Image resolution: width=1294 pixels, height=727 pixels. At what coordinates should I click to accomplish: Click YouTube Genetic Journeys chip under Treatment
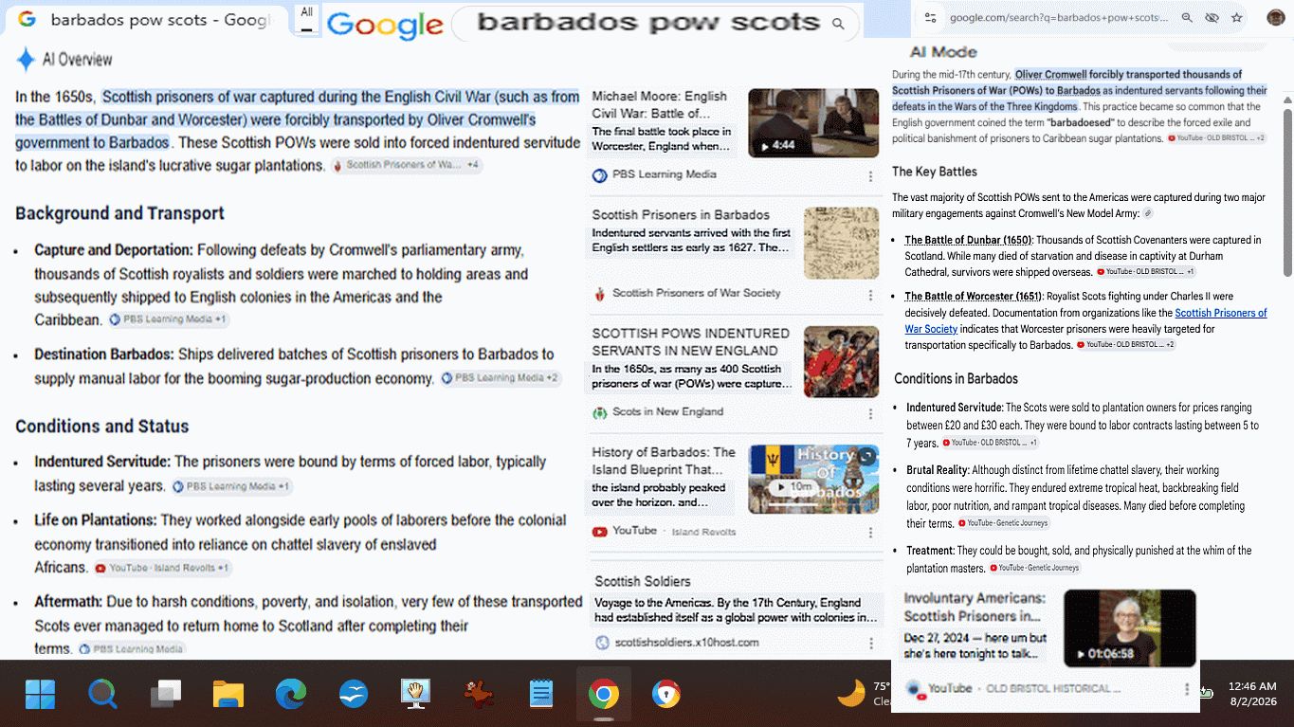click(x=1034, y=568)
